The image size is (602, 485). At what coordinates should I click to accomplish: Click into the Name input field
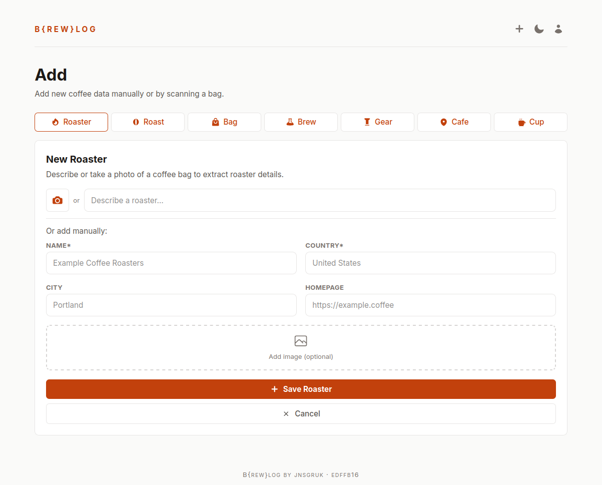pos(171,263)
